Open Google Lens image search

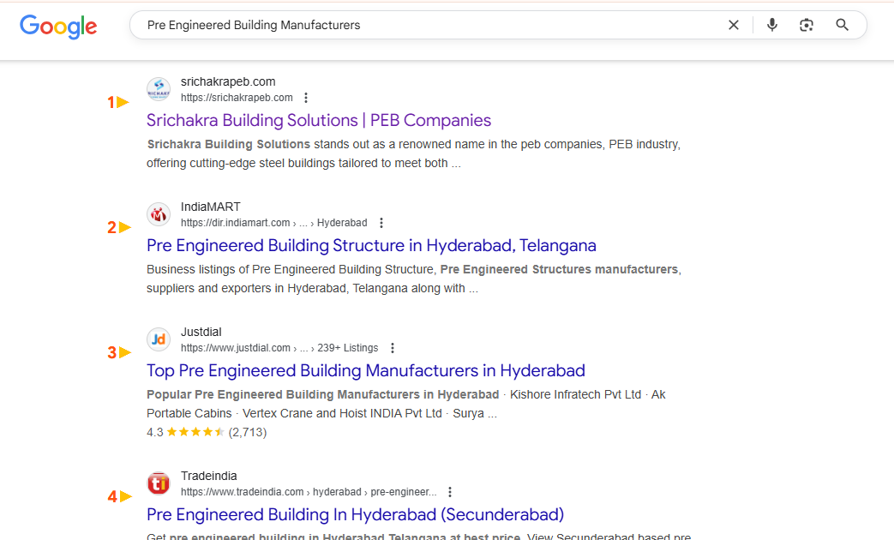click(x=806, y=26)
